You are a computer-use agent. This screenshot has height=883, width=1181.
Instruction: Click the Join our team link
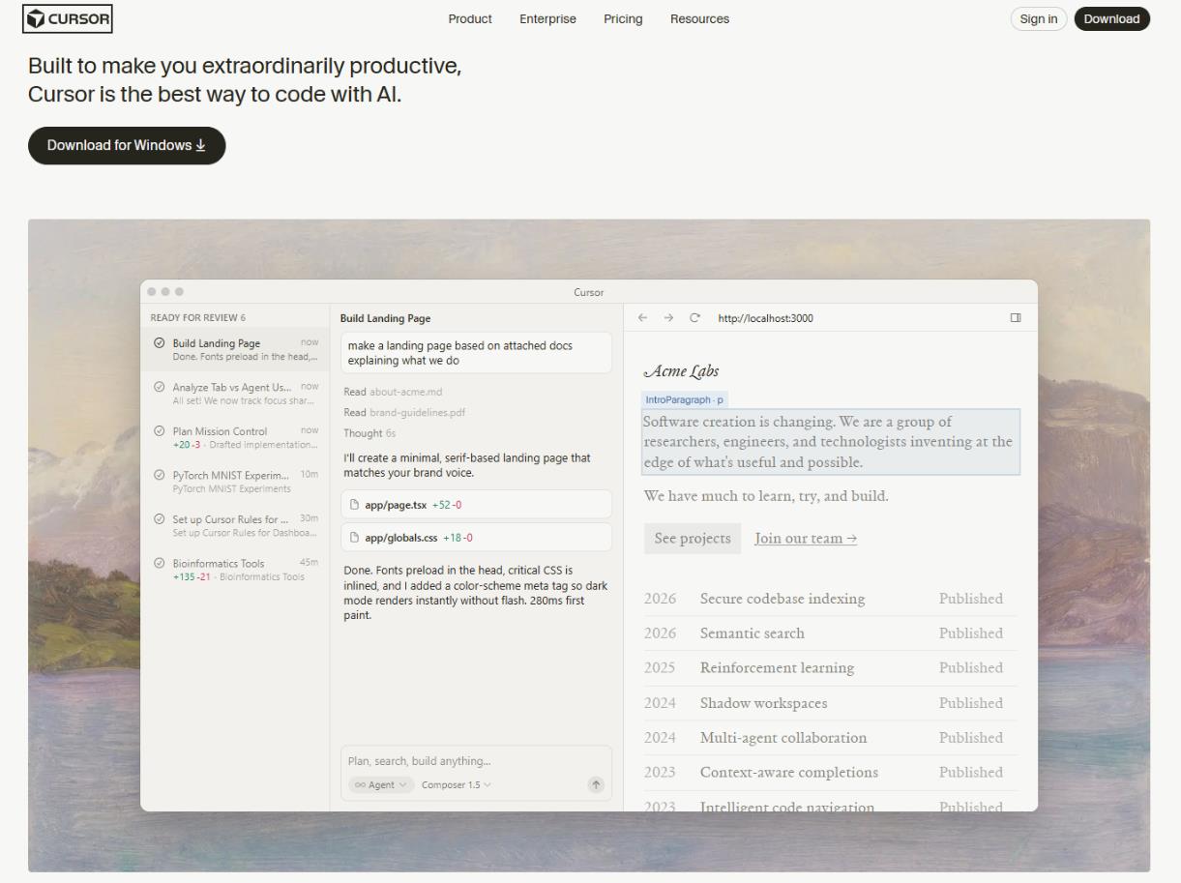(x=806, y=539)
